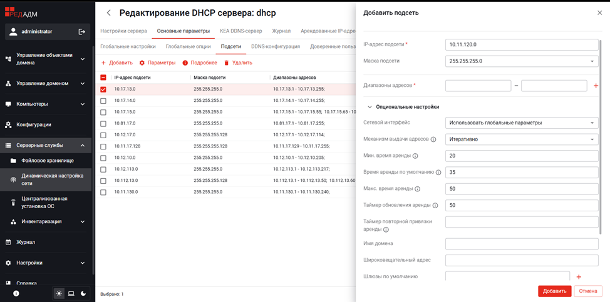Click the Добавить toolbar button above table
The height and width of the screenshot is (302, 610).
pos(116,63)
